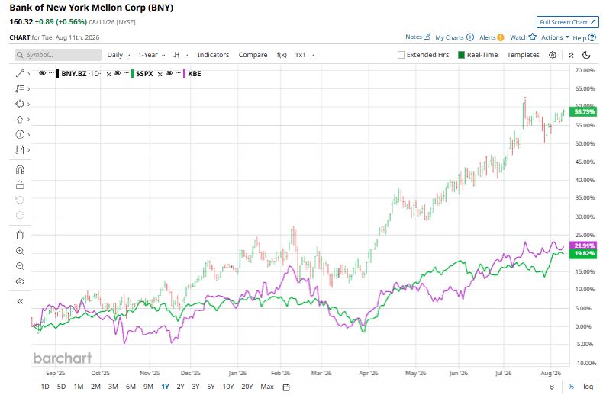The width and height of the screenshot is (603, 398).
Task: Select the 3M range button
Action: [113, 387]
